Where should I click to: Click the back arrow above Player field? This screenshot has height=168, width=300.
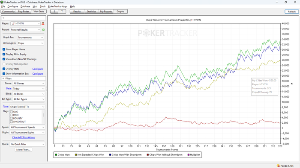click(x=3, y=18)
